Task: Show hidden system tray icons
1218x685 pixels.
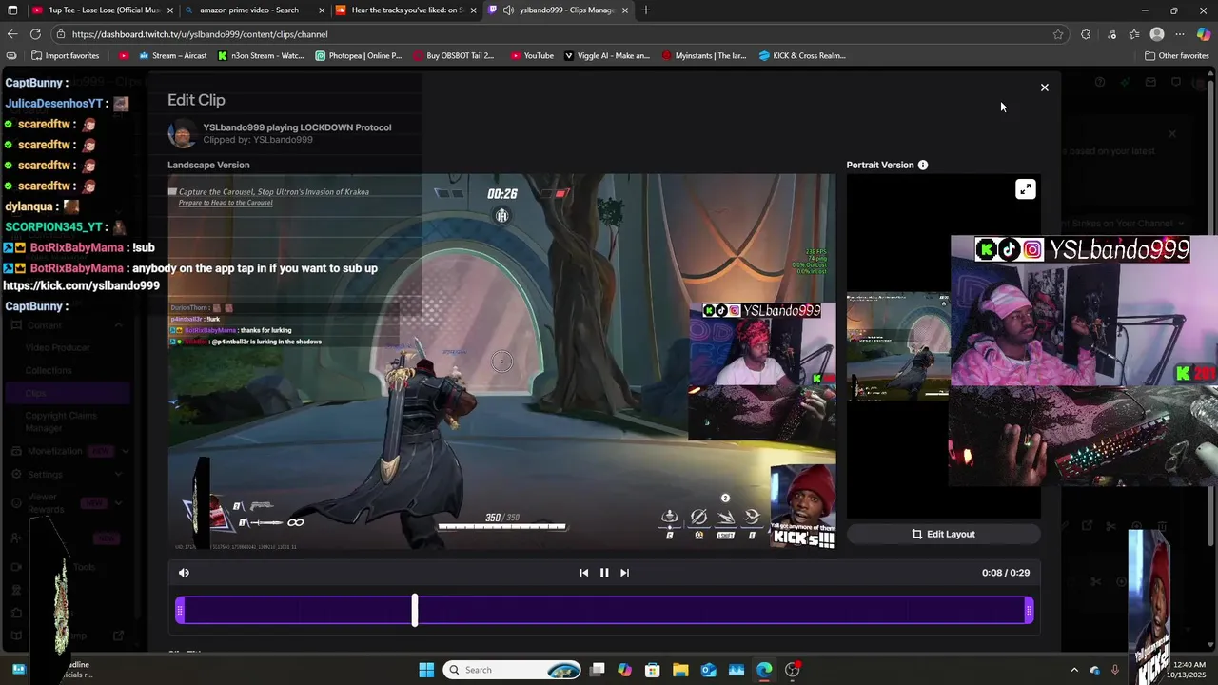Action: [1074, 670]
